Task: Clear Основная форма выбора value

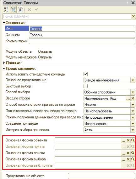Action: click(x=128, y=159)
